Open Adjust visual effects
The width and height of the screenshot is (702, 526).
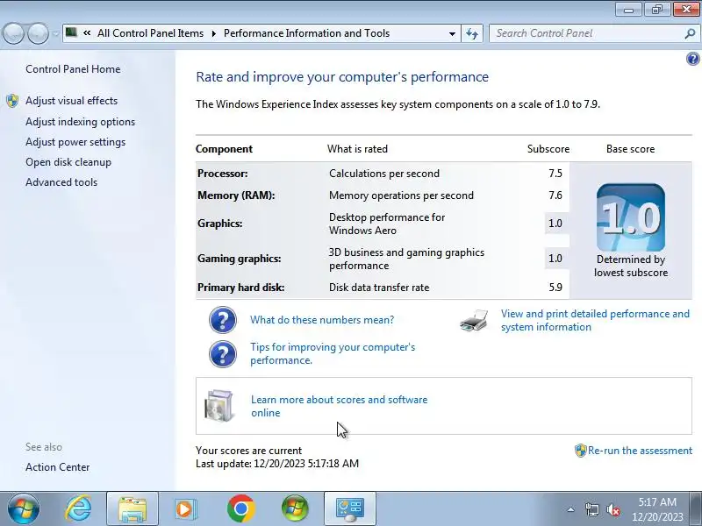point(72,101)
